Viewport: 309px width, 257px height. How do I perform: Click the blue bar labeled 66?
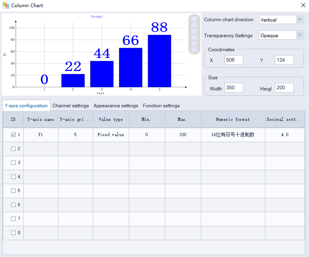[130, 68]
